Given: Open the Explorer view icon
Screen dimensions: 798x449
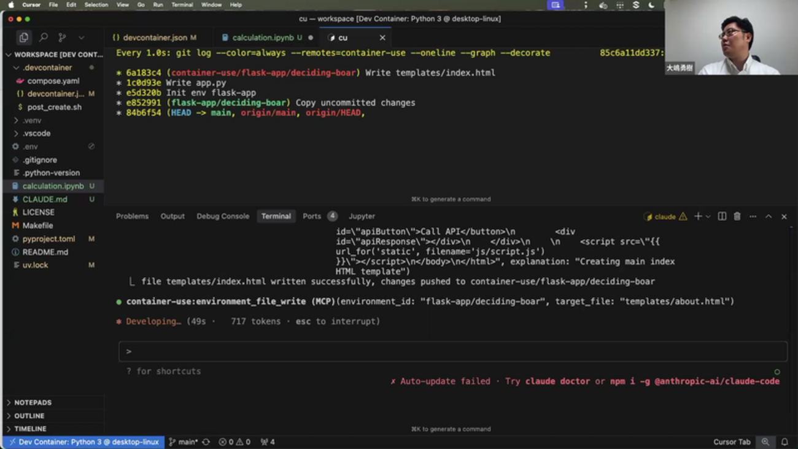Looking at the screenshot, I should pyautogui.click(x=23, y=37).
